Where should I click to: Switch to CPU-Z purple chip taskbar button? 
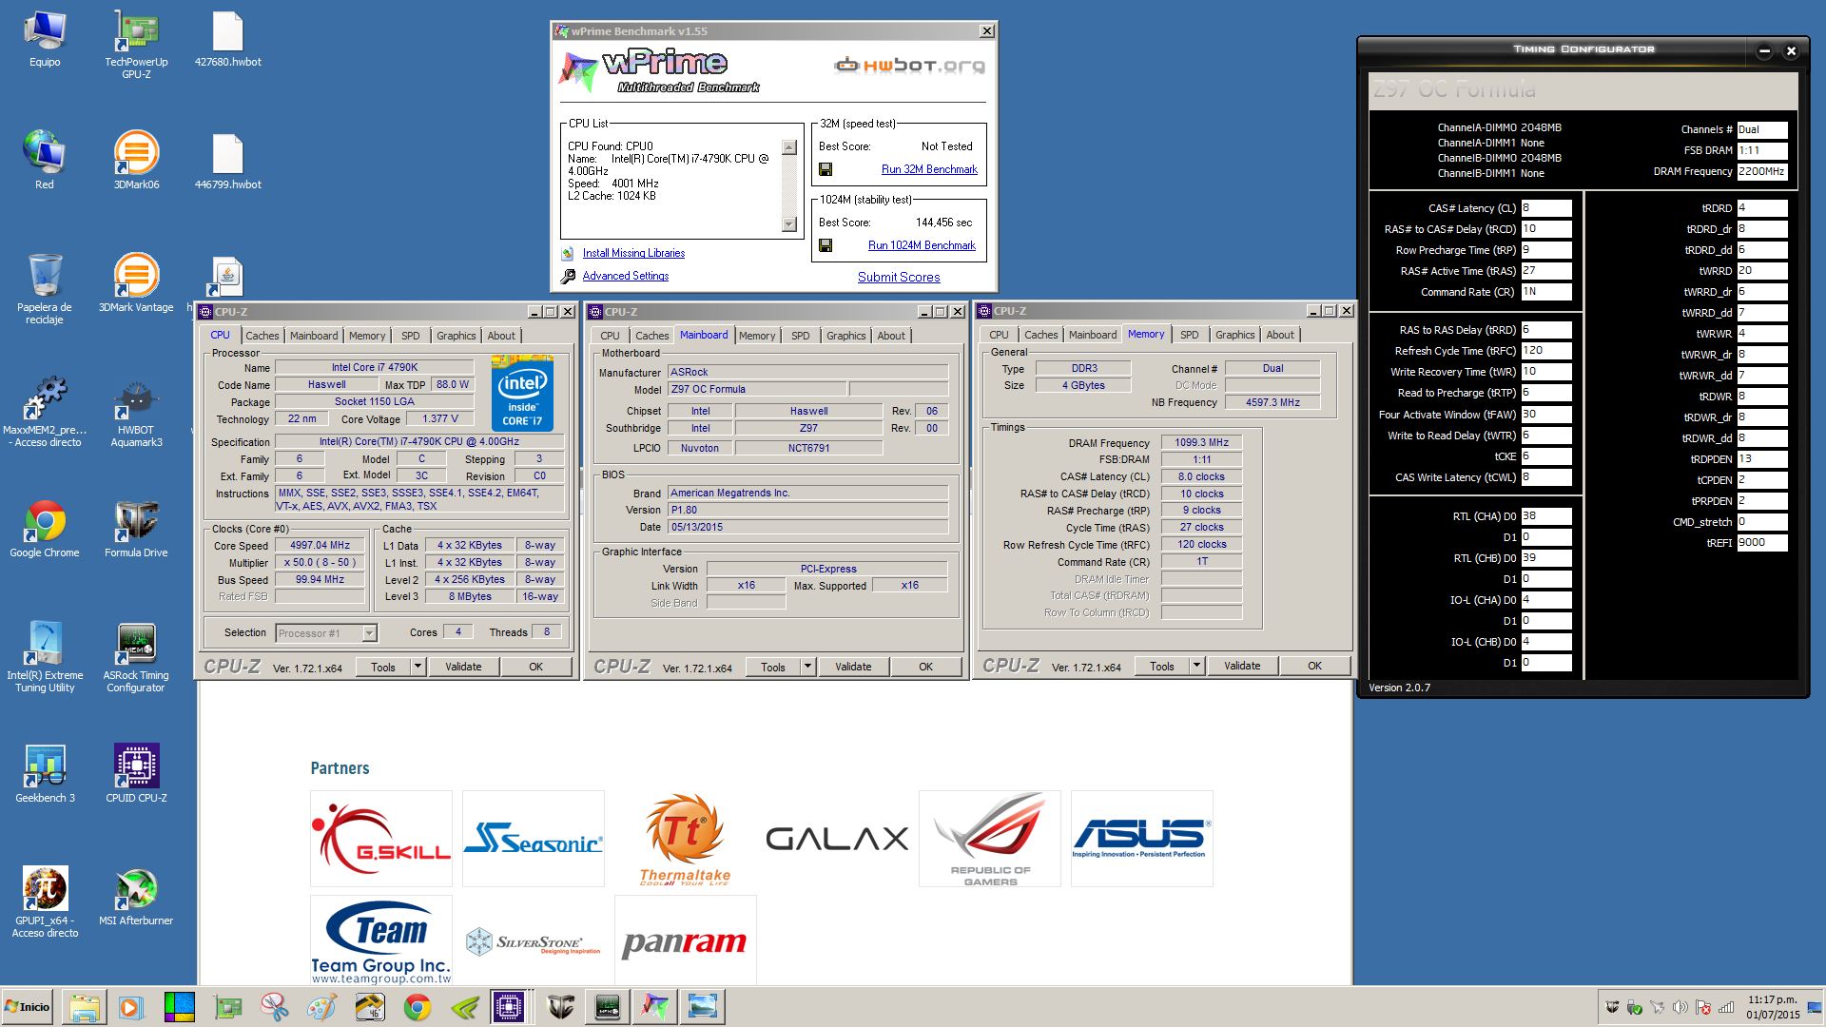coord(509,1006)
